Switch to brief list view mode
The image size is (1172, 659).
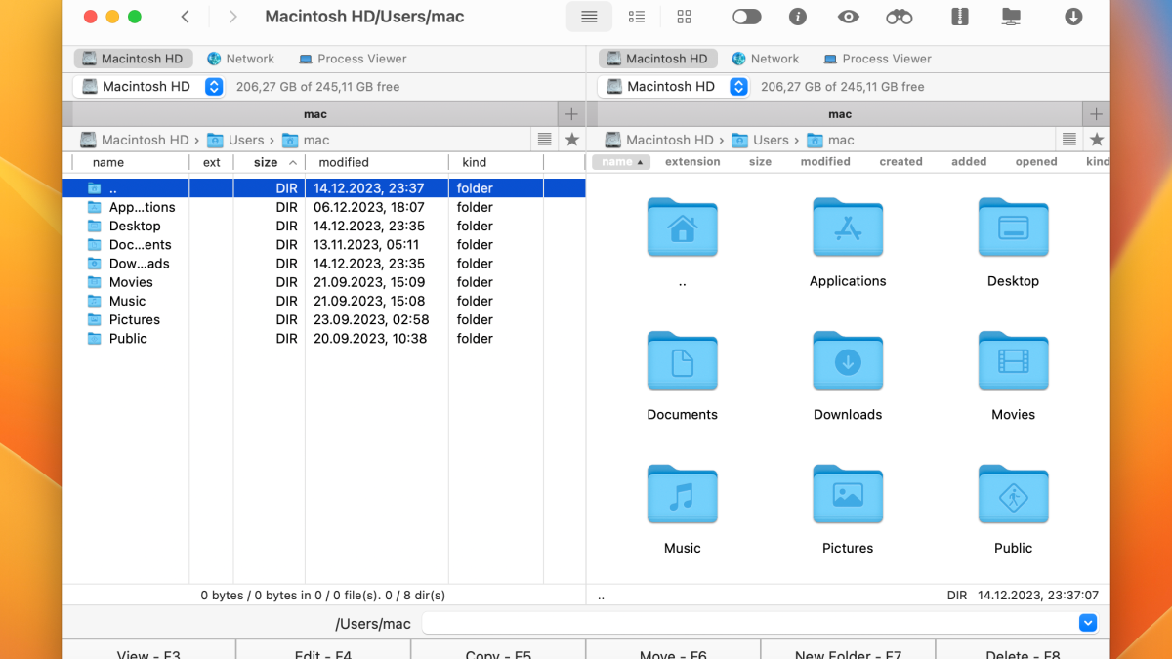pos(637,17)
